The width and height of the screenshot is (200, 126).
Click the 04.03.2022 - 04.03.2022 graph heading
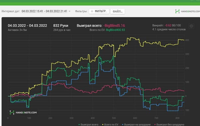coord(27,26)
